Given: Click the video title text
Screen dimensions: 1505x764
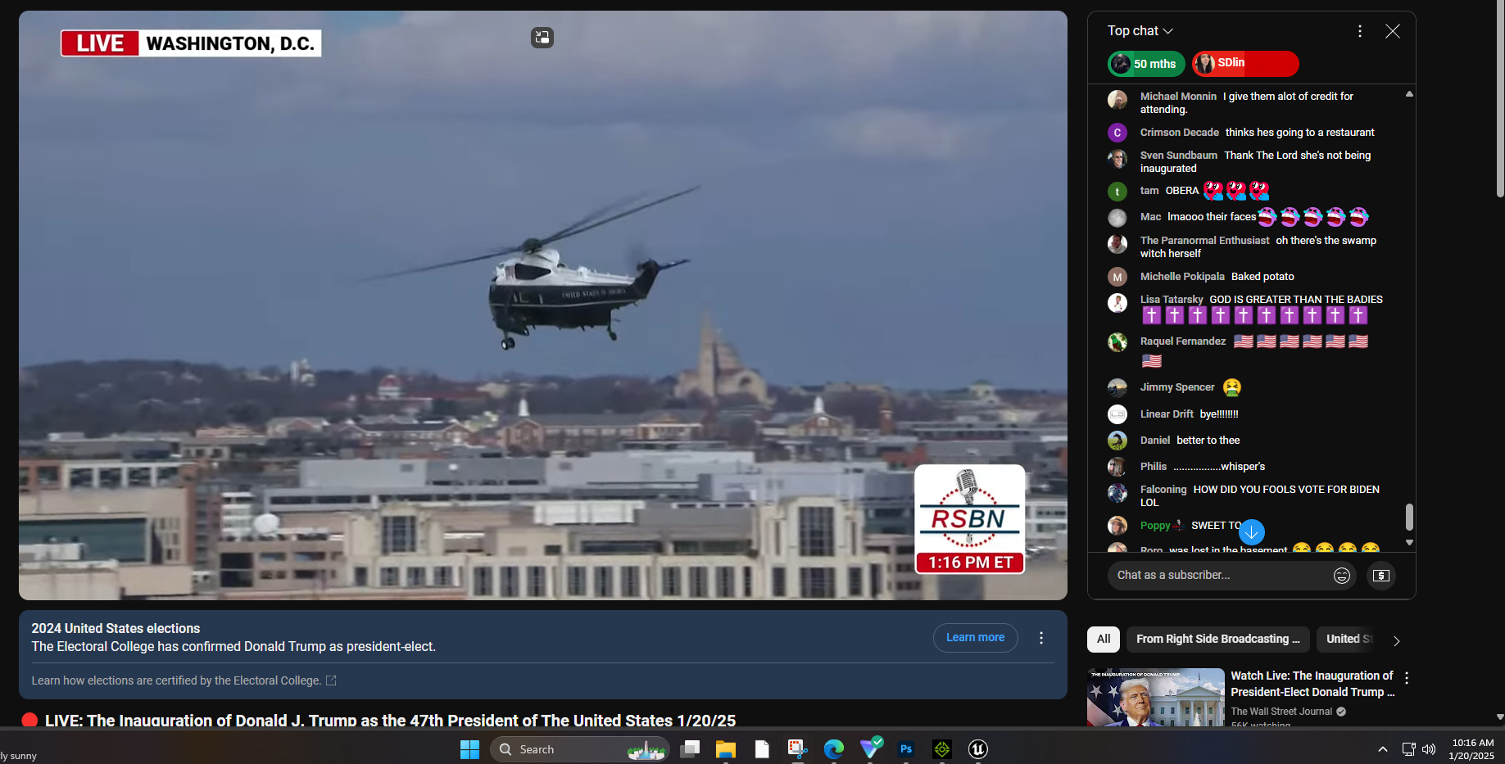Looking at the screenshot, I should 390,721.
